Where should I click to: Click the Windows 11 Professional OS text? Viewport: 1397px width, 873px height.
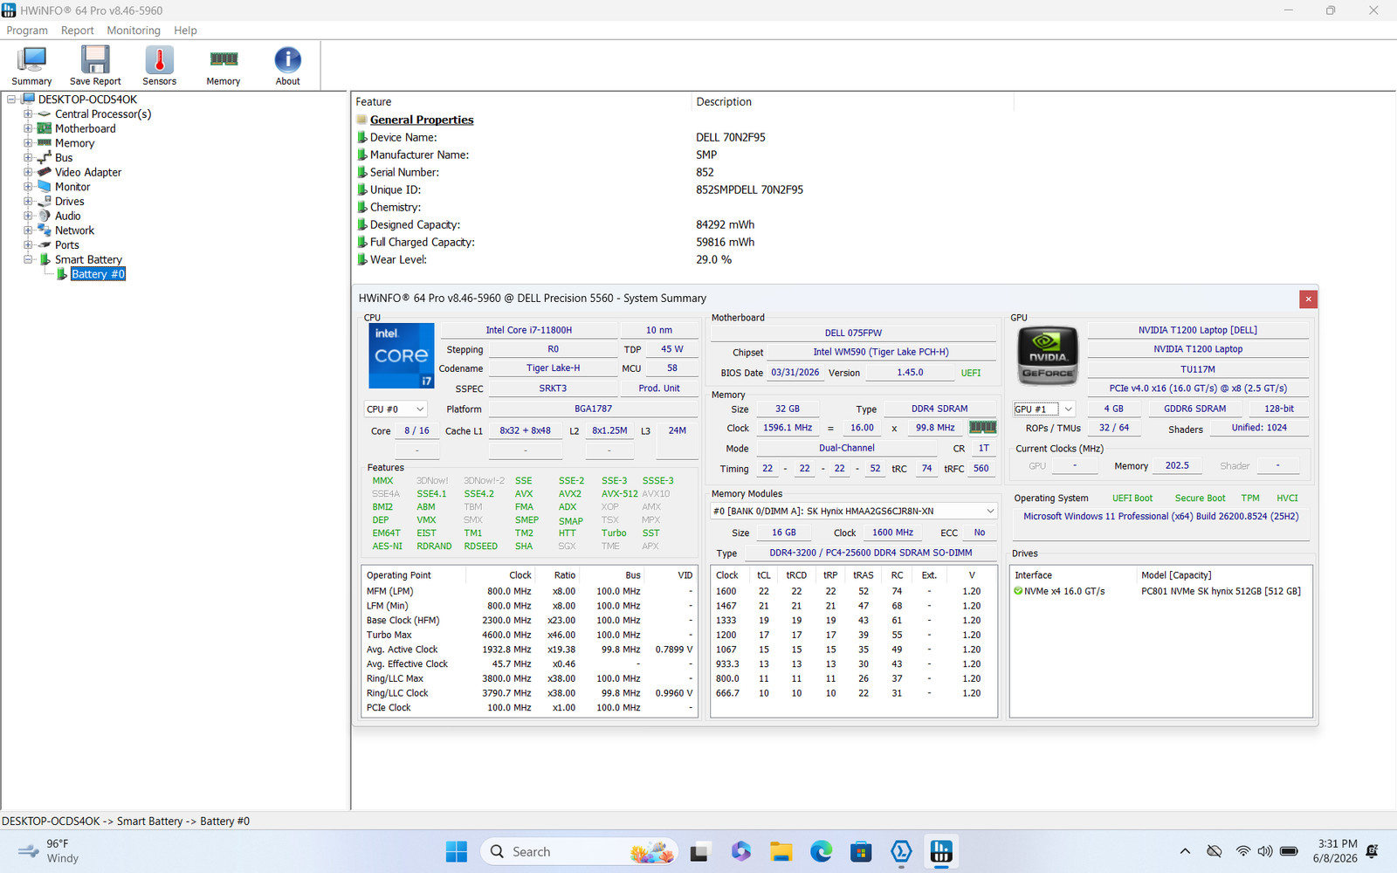point(1160,517)
